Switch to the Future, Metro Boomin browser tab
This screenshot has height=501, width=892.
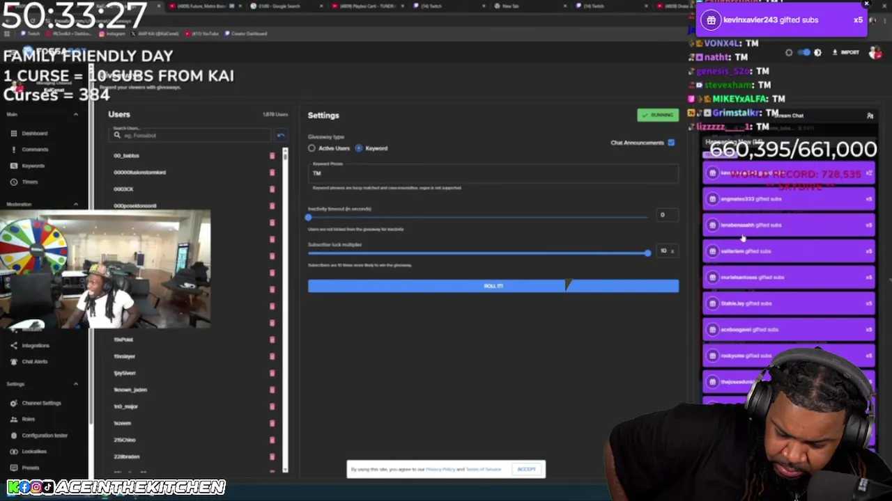[203, 6]
